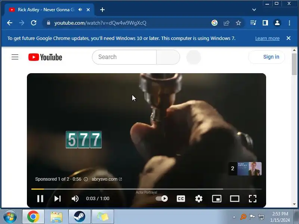Screen dimensions: 299x224
Task: Close the Rick Astley tab
Action: [88, 10]
